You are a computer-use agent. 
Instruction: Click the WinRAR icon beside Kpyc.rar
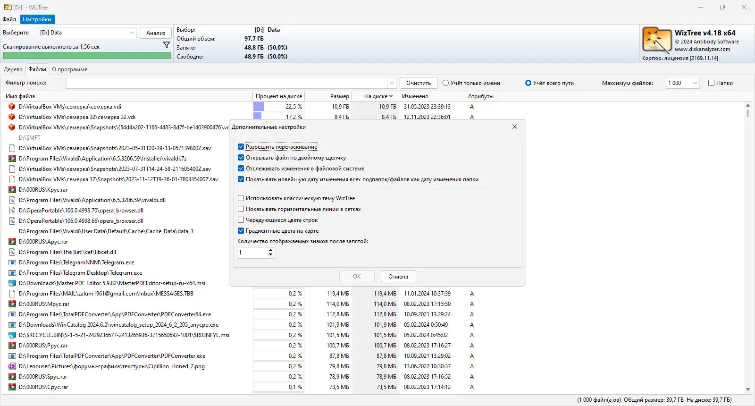[x=12, y=190]
